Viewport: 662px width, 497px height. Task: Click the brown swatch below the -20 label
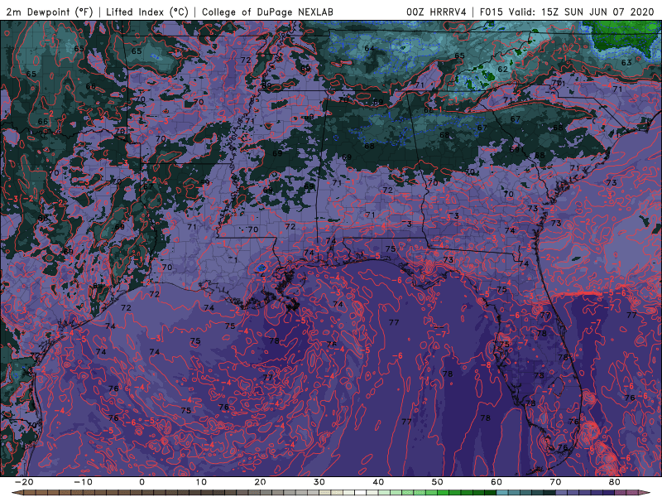pos(30,493)
